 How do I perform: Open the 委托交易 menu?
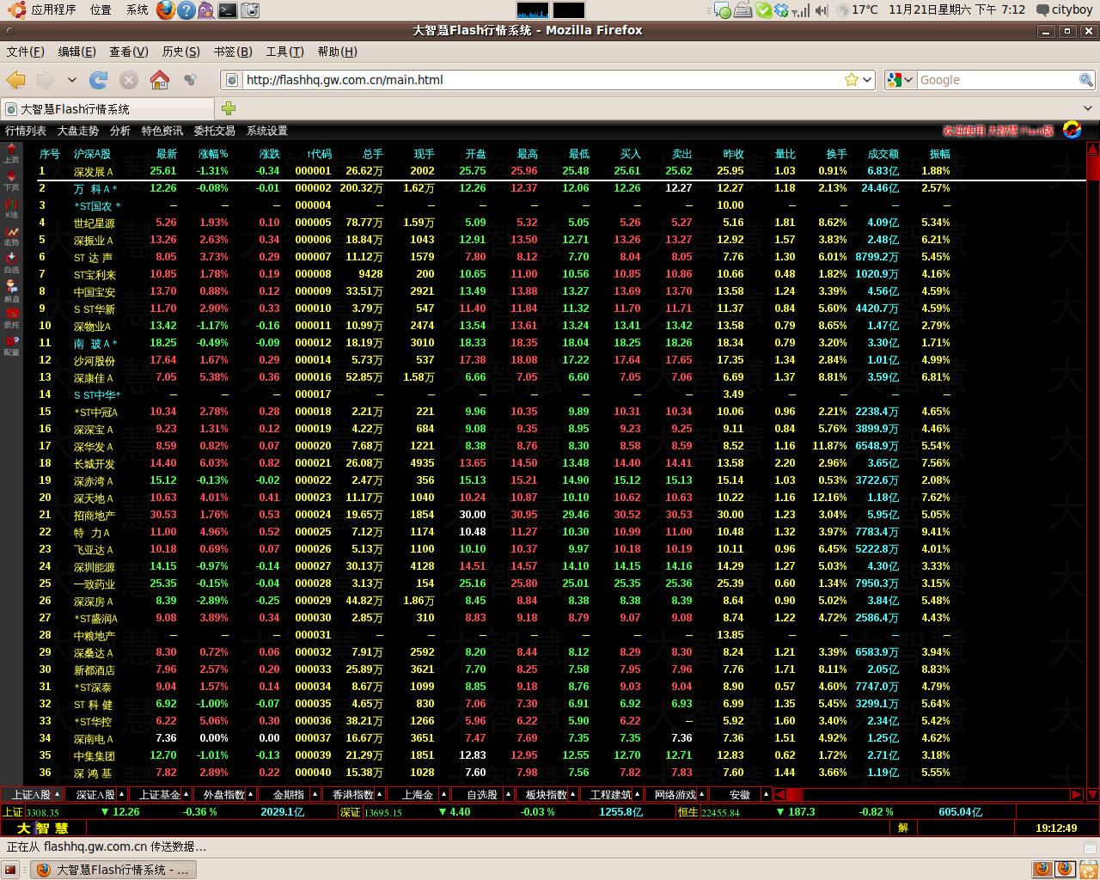[214, 131]
